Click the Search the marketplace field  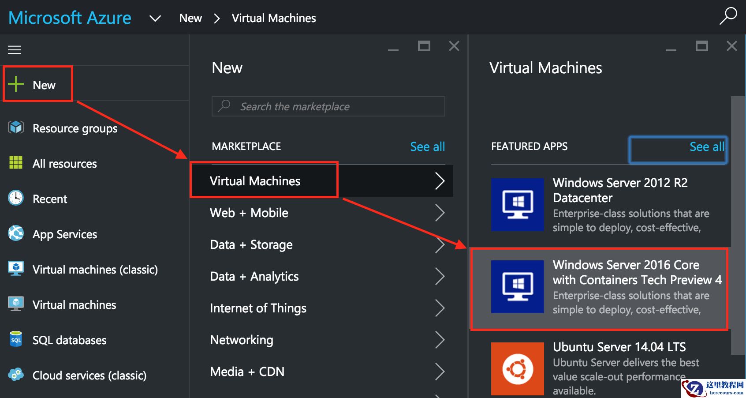click(x=328, y=106)
